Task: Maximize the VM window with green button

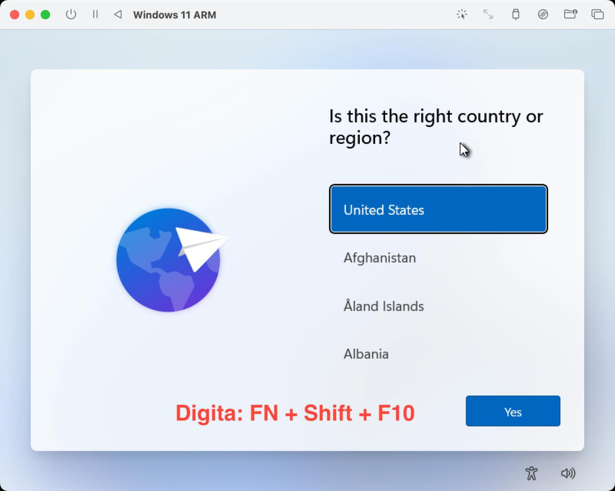Action: [x=45, y=14]
